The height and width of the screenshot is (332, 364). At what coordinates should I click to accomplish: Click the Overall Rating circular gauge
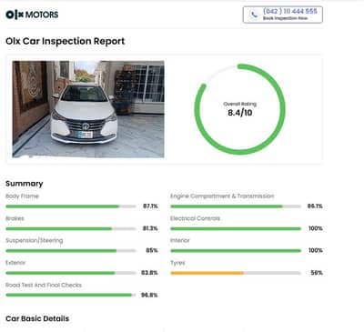pyautogui.click(x=239, y=109)
